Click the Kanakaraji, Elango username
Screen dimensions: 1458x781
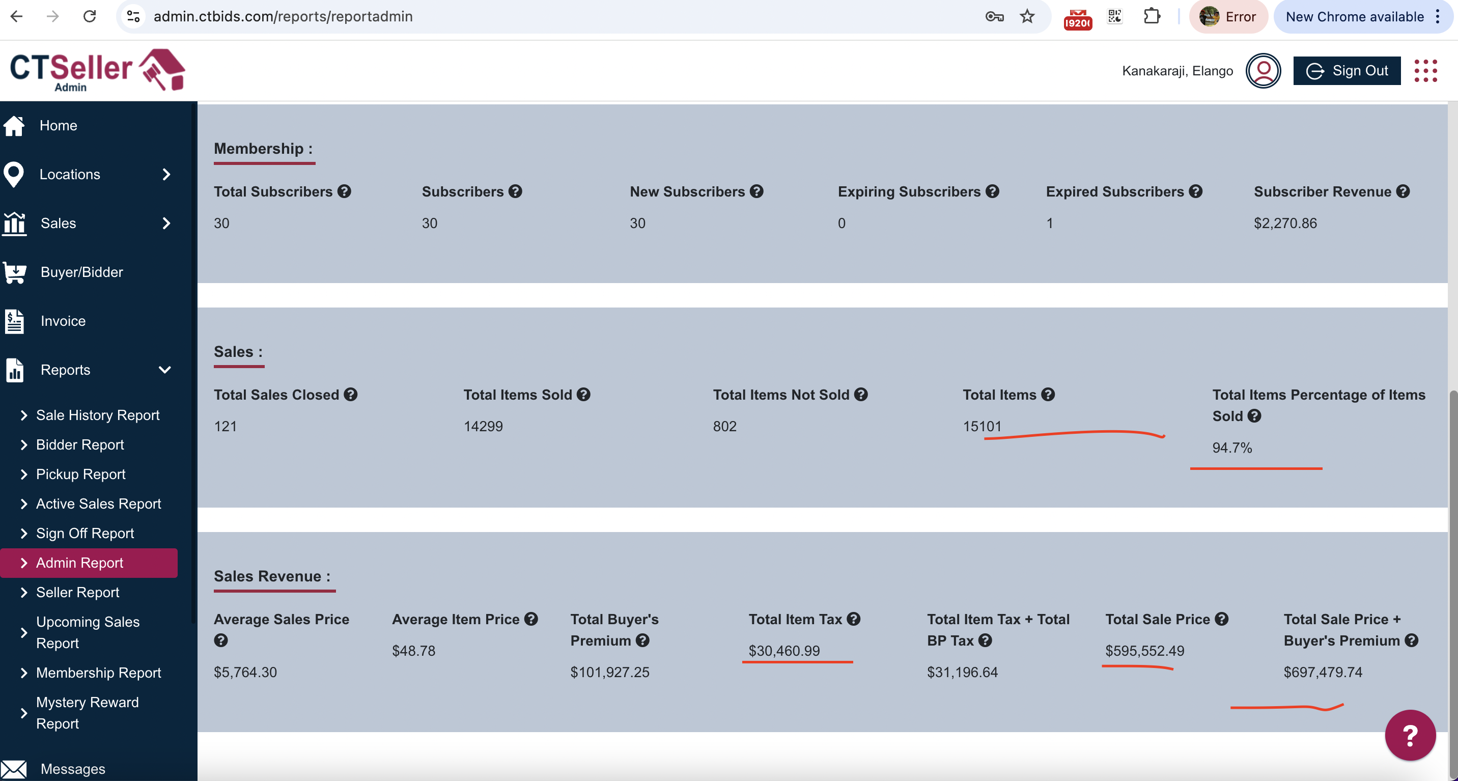coord(1177,71)
